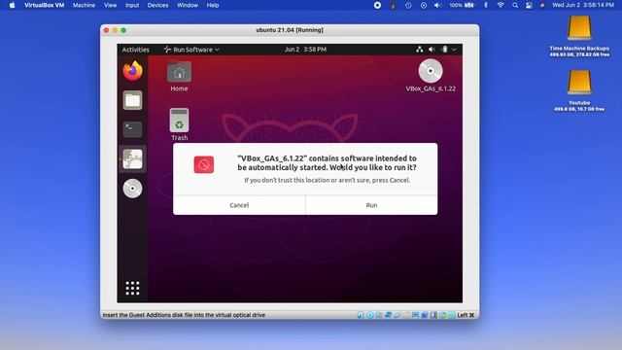
Task: Click the VirtualBox network adapters status icon
Action: 389,315
